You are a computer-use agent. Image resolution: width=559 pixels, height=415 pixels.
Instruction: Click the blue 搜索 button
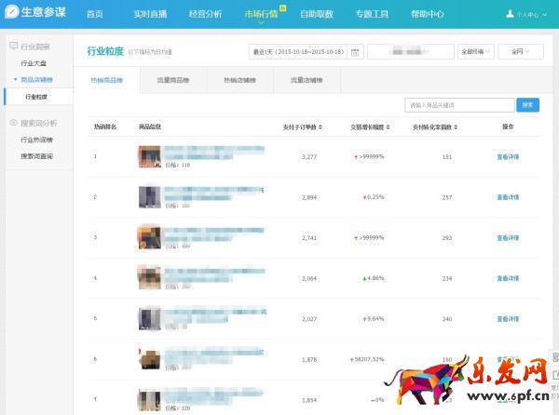point(528,105)
